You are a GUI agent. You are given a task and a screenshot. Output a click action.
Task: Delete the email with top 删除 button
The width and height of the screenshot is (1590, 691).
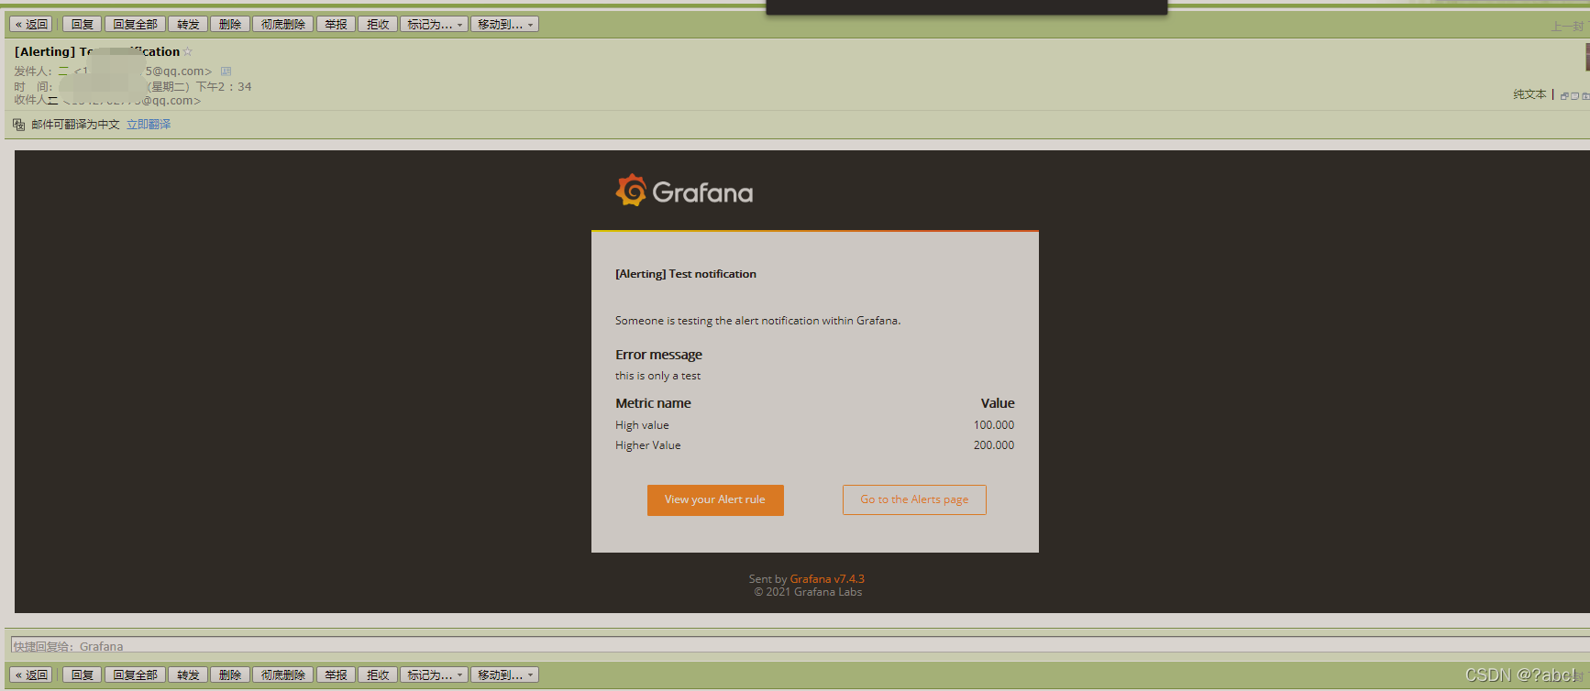pos(229,25)
